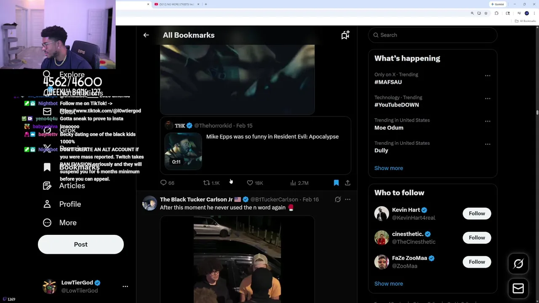
Task: Open the browser zoom magnifier icon
Action: tap(472, 13)
